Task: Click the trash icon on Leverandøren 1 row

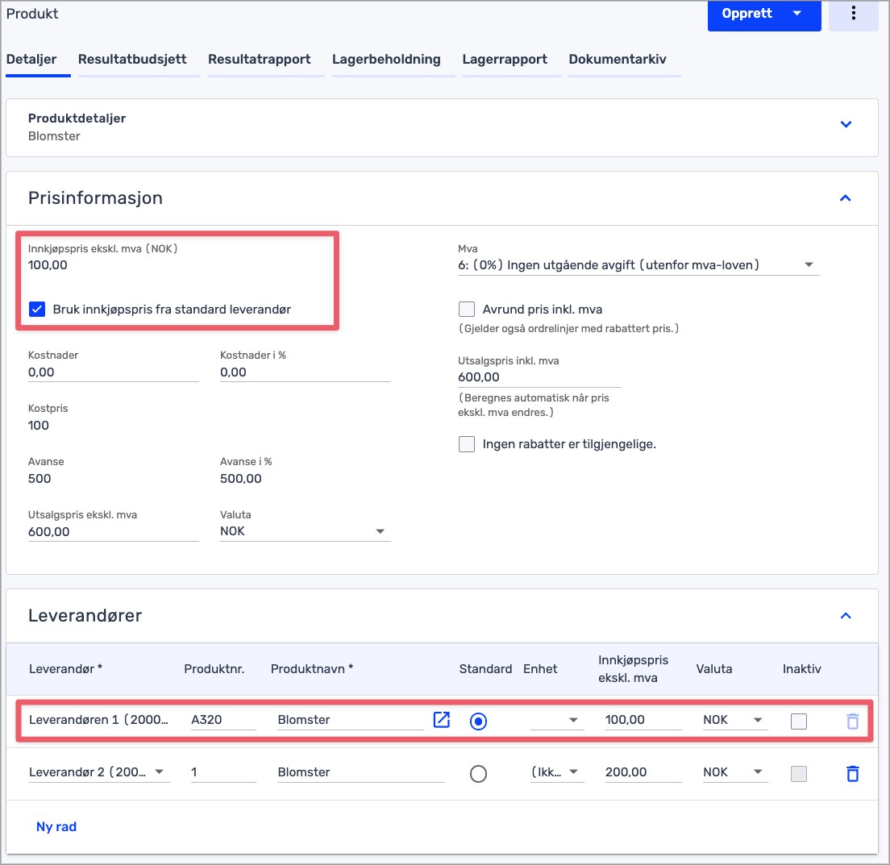Action: tap(852, 722)
